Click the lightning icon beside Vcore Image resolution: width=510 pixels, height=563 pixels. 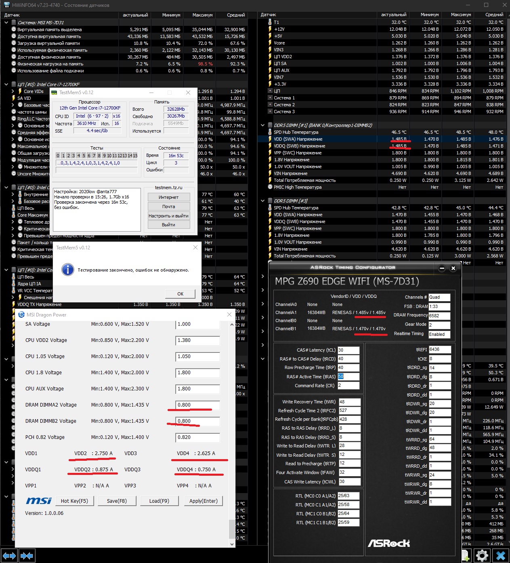(270, 43)
